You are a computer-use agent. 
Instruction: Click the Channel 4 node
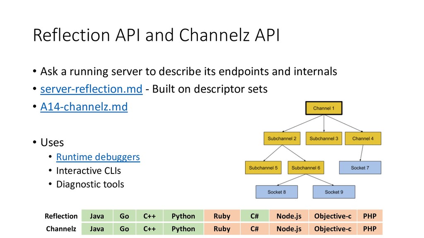(363, 138)
